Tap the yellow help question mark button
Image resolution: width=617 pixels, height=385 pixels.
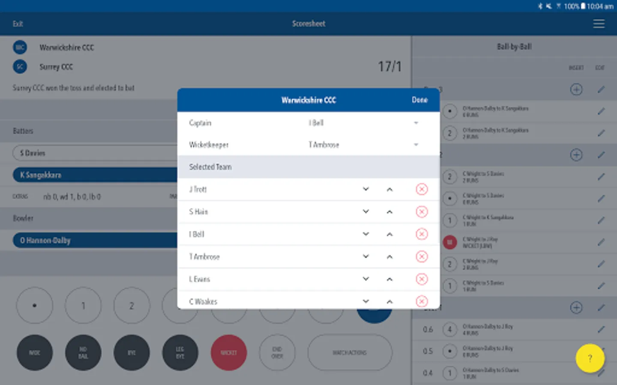590,358
